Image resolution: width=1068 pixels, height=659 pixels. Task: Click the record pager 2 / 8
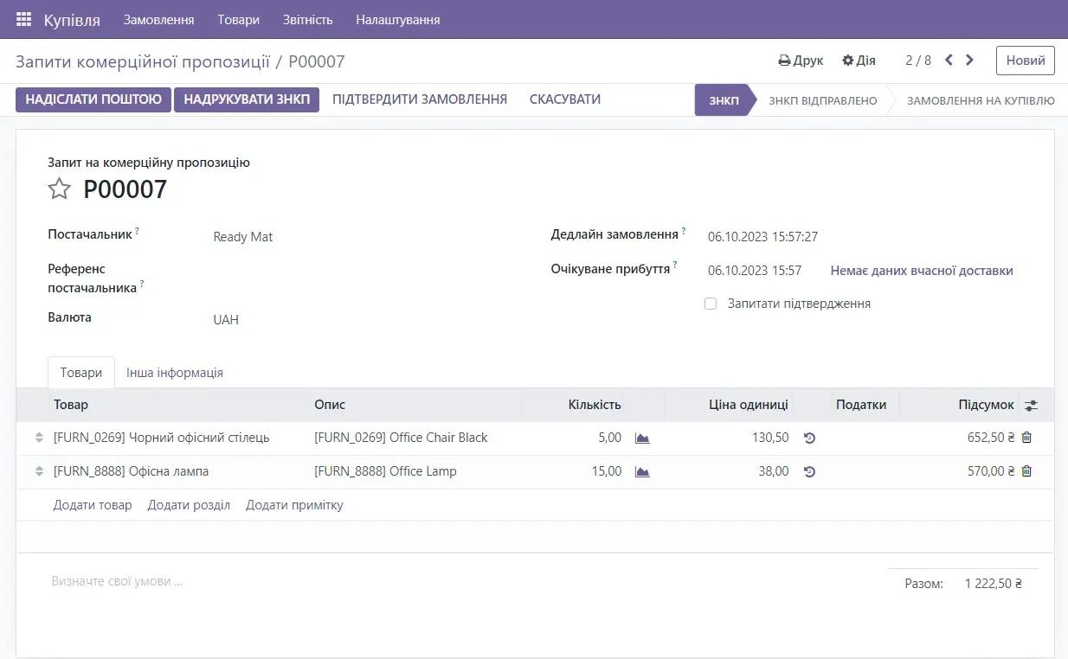918,61
